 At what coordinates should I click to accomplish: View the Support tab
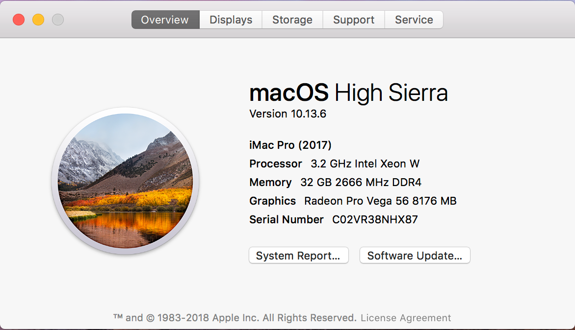click(x=353, y=20)
